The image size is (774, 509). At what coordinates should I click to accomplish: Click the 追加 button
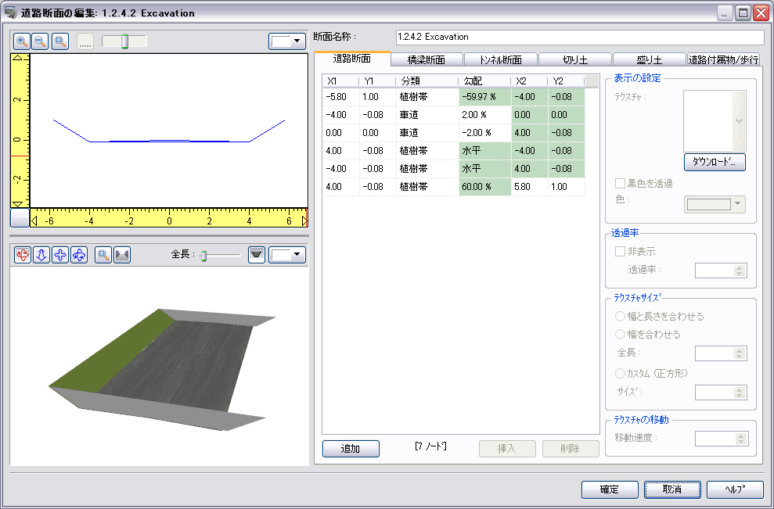coord(351,449)
